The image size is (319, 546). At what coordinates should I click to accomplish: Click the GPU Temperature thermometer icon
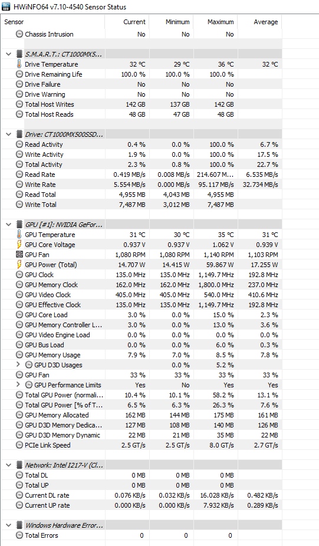pos(19,234)
